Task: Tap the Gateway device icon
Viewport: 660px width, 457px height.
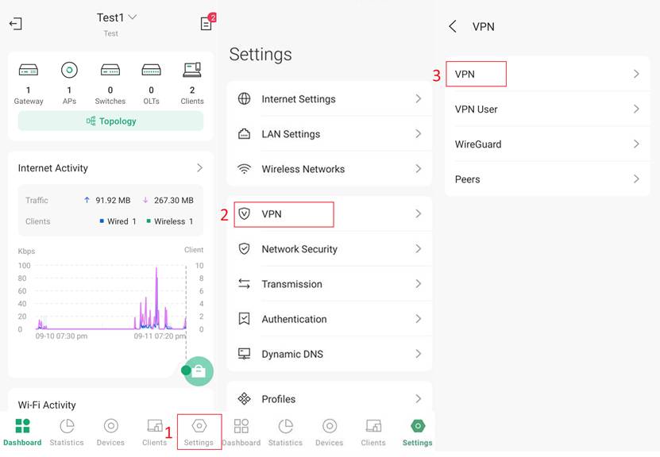Action: [x=29, y=71]
